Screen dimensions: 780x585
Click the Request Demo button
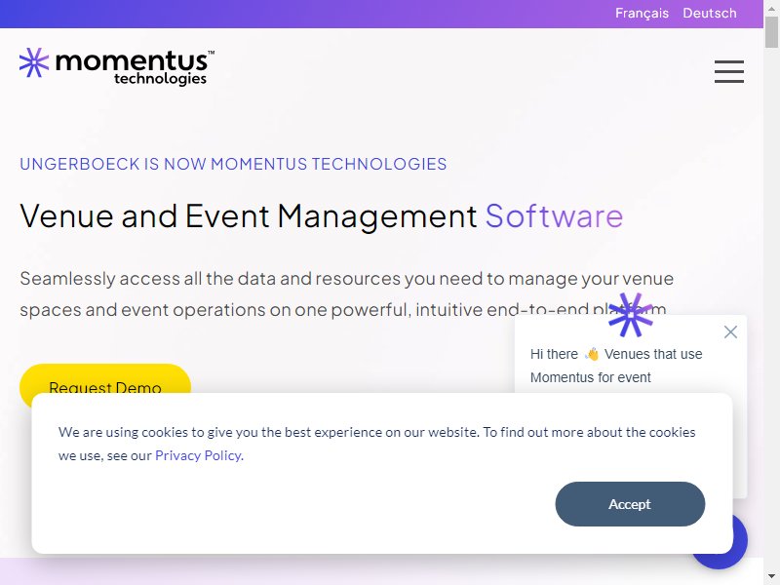tap(105, 379)
